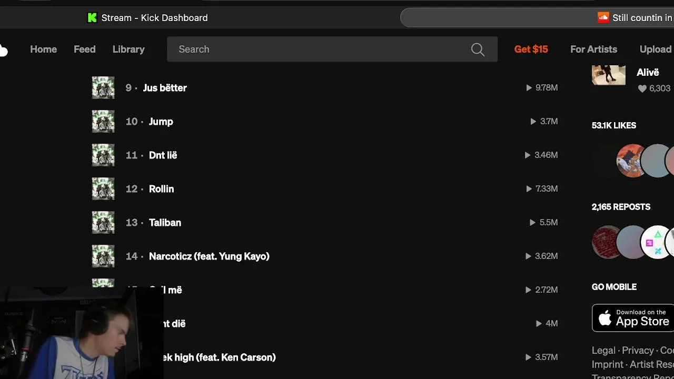
Task: Click the Kick favicon on Stream tab
Action: pyautogui.click(x=92, y=18)
